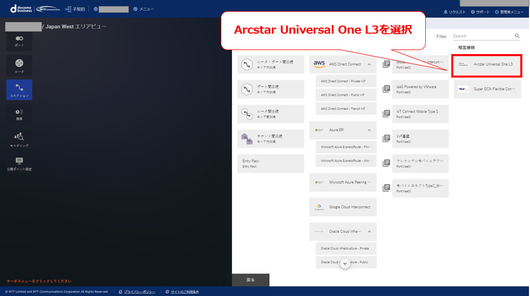Collapse the Oracle Cloud Infrastructure group

point(370,232)
